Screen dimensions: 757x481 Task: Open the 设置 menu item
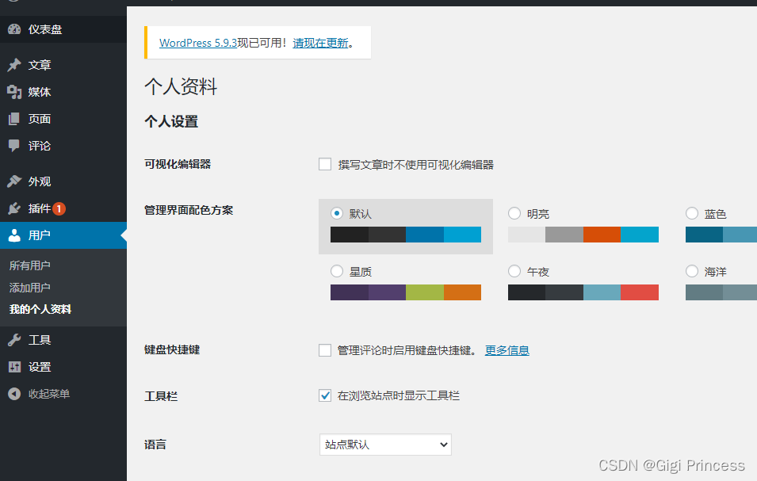(63, 367)
